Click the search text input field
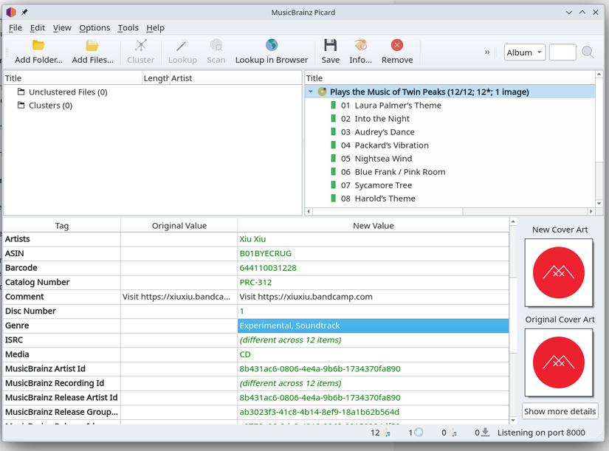 click(x=562, y=52)
